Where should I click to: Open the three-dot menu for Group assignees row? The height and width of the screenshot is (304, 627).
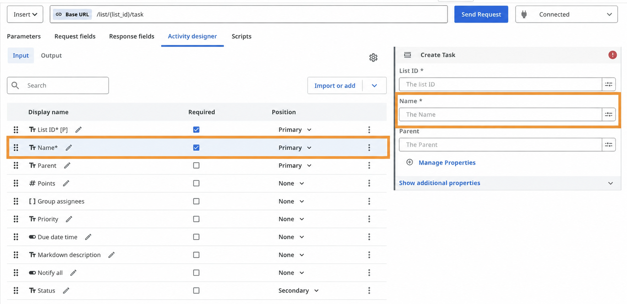[x=369, y=201]
